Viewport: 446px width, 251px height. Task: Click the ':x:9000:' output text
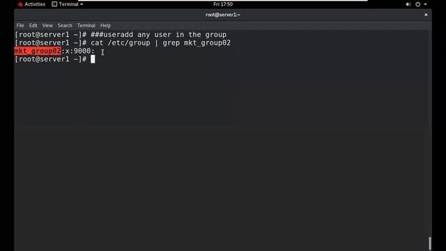pos(78,51)
